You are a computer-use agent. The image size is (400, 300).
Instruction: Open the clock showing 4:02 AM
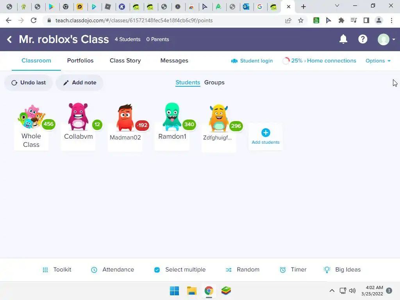[372, 291]
